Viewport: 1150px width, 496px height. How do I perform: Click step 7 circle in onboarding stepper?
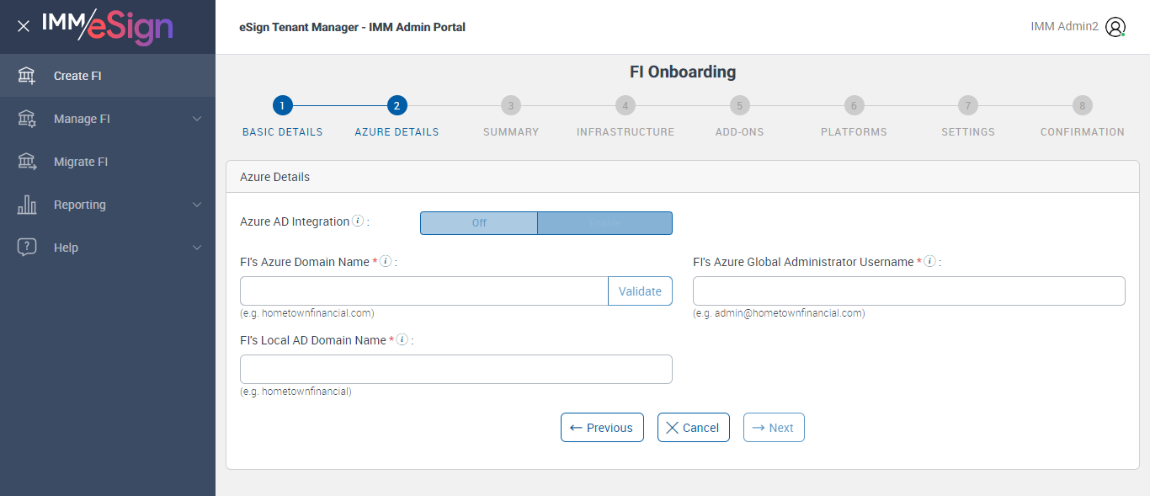point(968,105)
